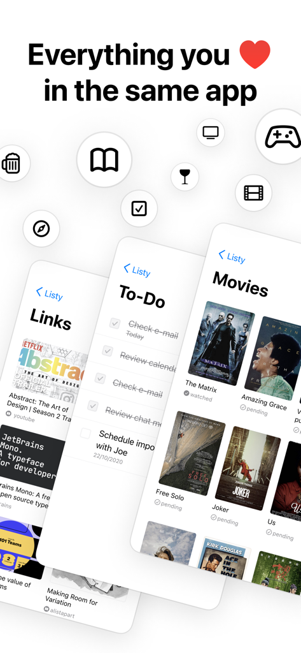Tap the wine glass icon bubble
The height and width of the screenshot is (653, 301).
click(185, 177)
